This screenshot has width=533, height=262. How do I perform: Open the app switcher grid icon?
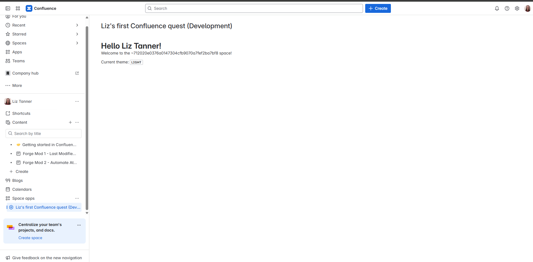click(x=18, y=8)
